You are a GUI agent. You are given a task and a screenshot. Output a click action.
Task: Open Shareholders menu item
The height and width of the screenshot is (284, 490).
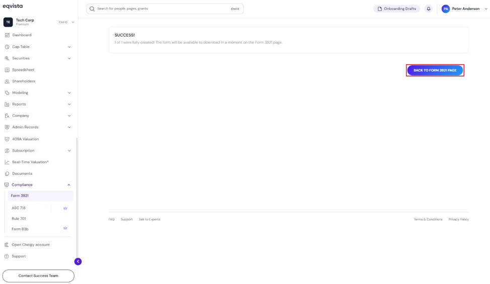[x=24, y=81]
